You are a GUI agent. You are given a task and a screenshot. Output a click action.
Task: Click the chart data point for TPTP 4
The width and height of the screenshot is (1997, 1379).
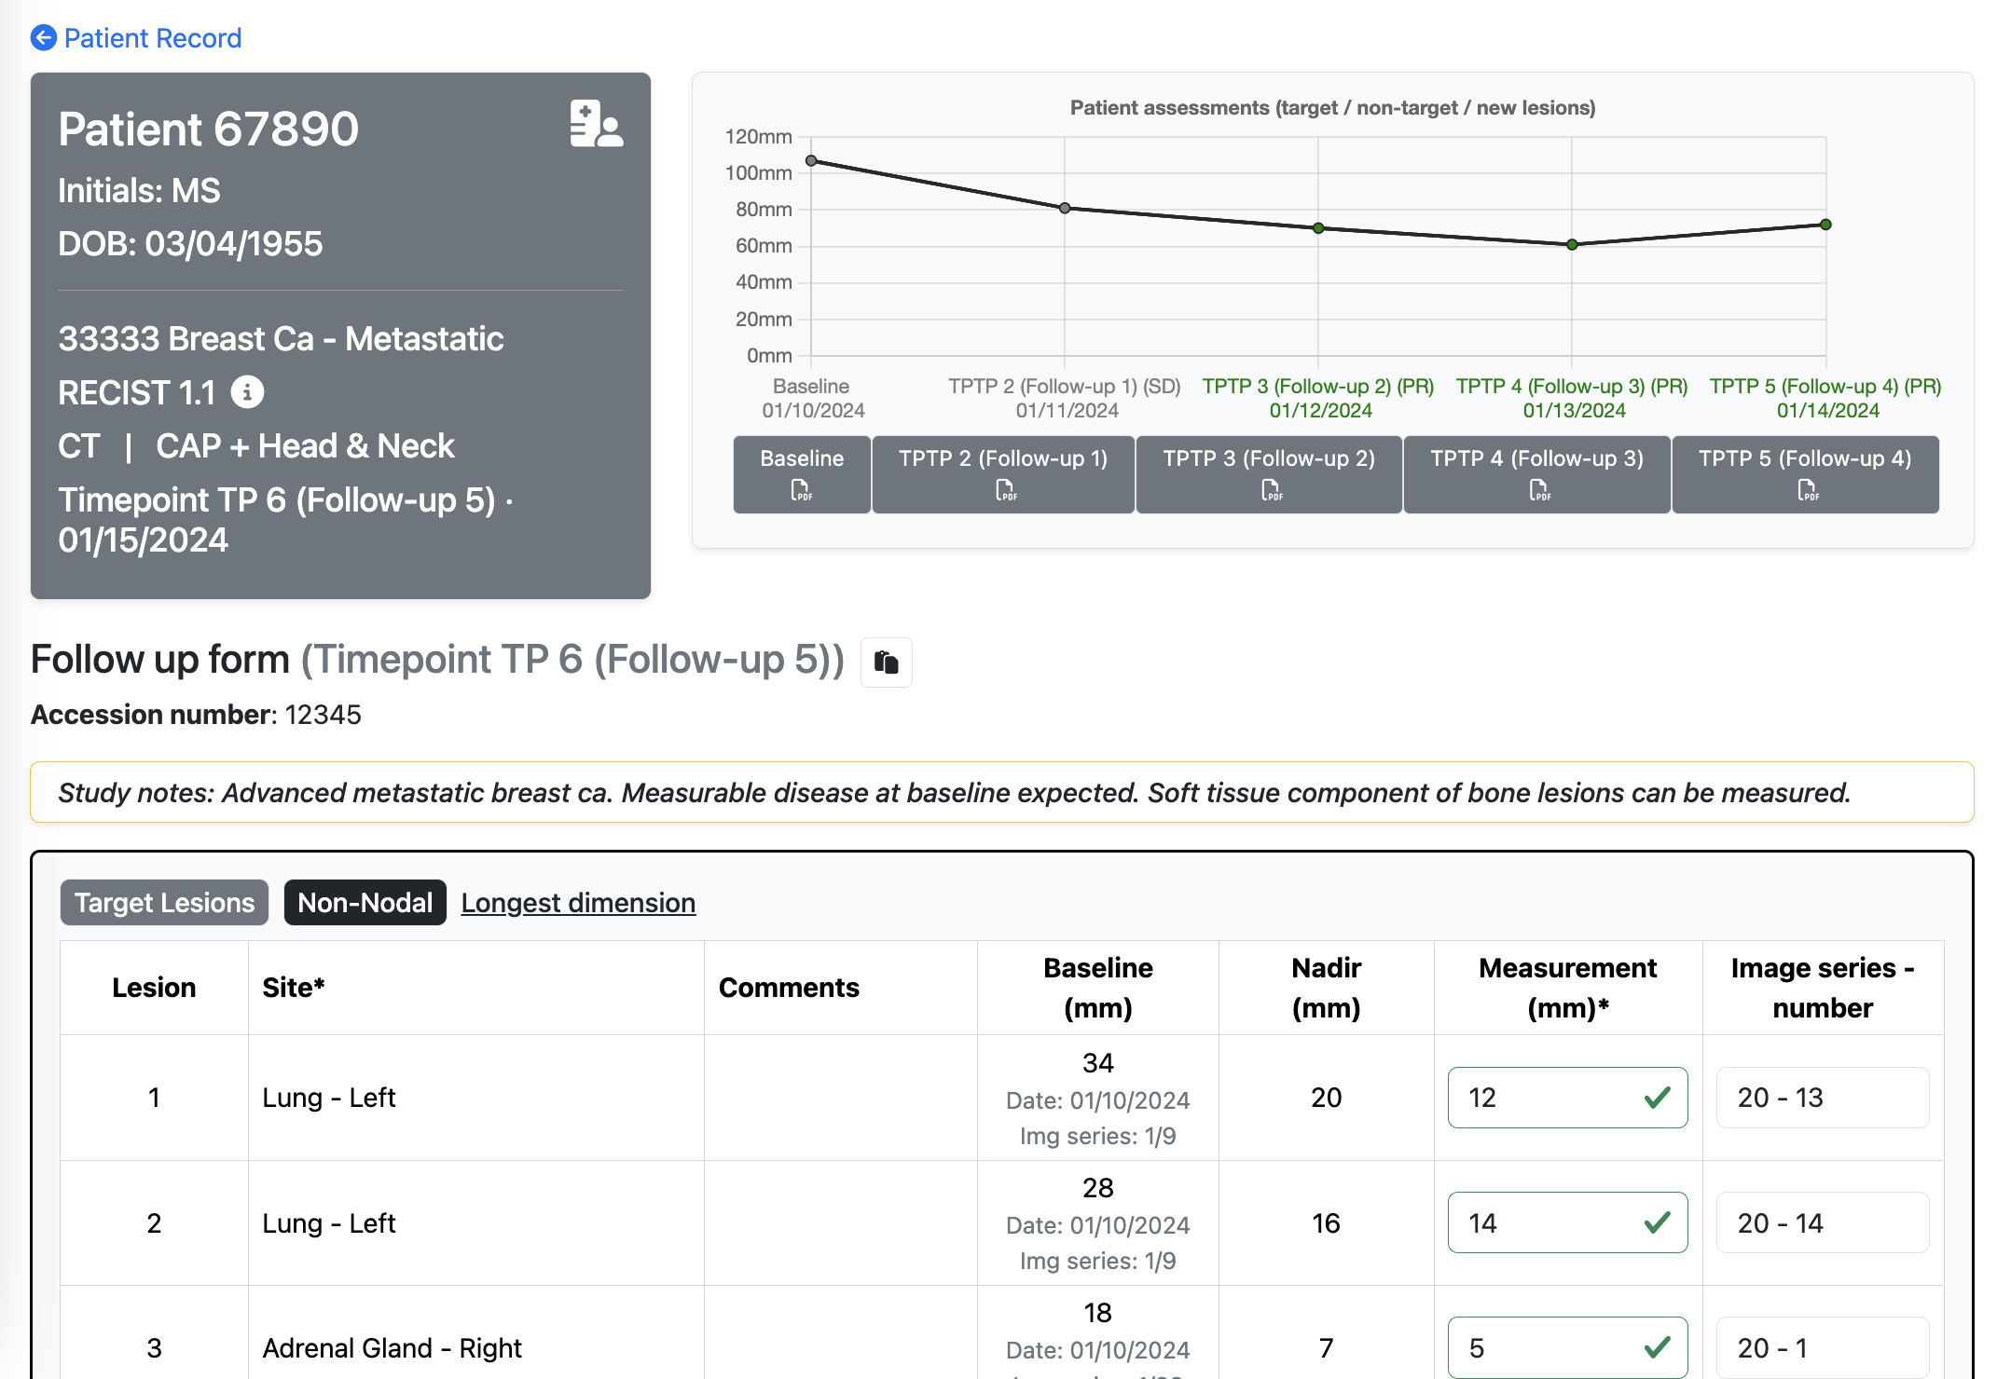(1572, 244)
